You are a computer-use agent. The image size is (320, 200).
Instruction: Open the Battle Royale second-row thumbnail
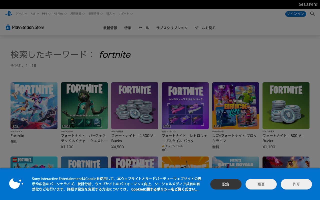pyautogui.click(x=235, y=162)
